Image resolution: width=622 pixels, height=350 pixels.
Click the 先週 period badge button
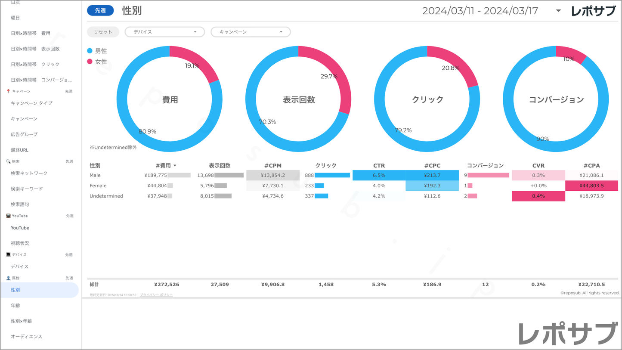click(x=100, y=10)
